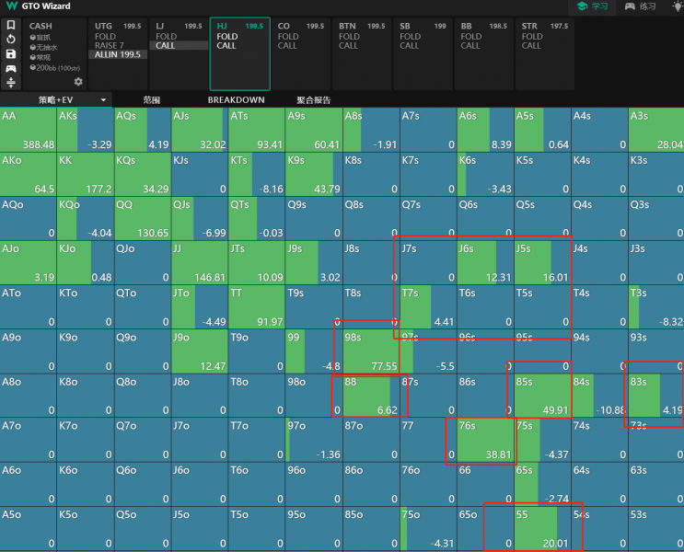Screen dimensions: 684x552
Task: Select FOLD action for CO
Action: [x=287, y=37]
